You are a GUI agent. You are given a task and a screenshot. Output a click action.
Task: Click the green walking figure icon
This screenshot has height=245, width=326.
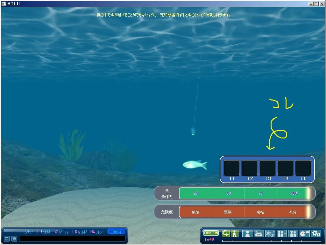235,234
